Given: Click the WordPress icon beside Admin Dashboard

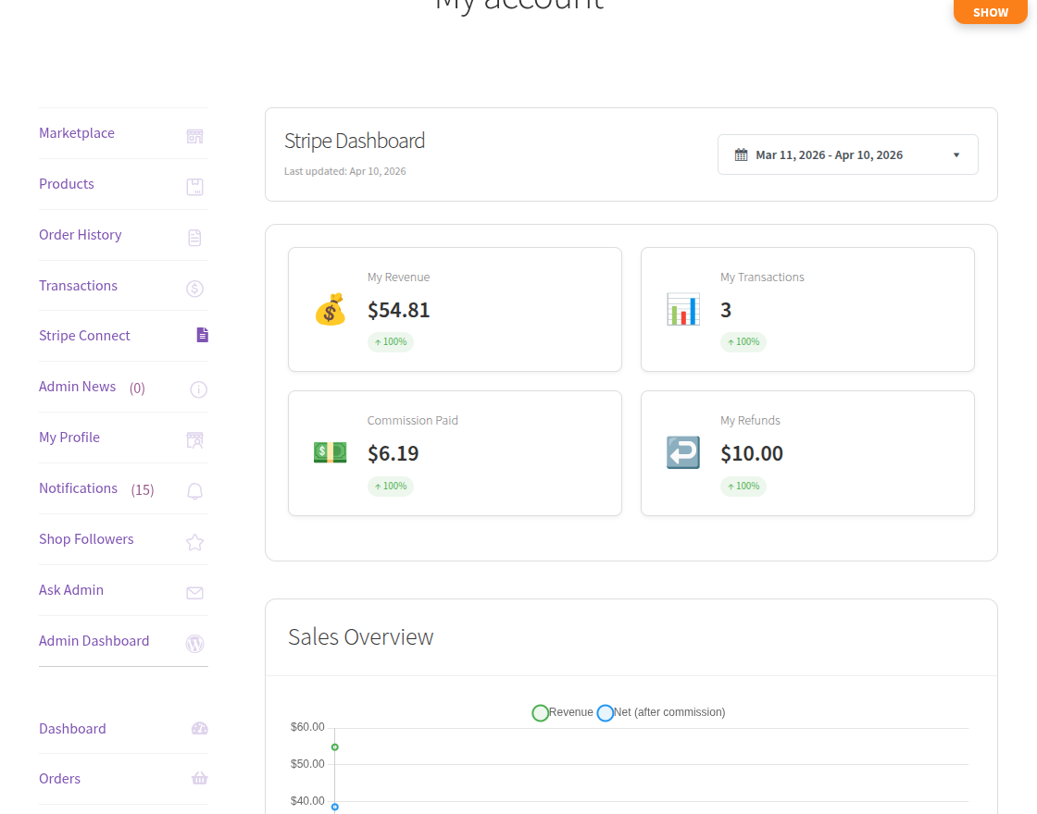Looking at the screenshot, I should tap(194, 644).
